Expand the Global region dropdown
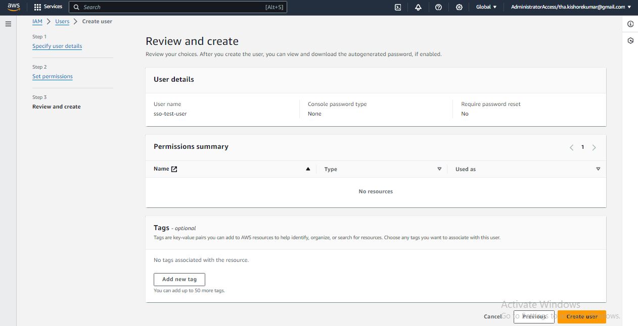The image size is (638, 326). point(486,7)
